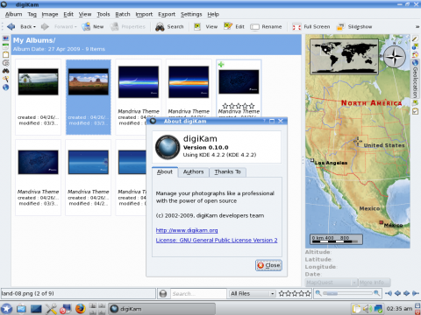Click the world overview minimap
This screenshot has height=315, width=421.
[x=344, y=57]
